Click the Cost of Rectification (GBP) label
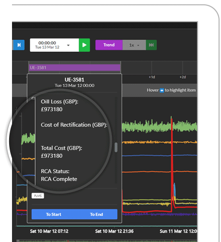Screen dimensions: 221x242 pos(74,125)
